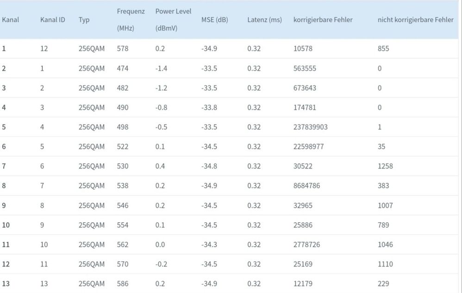Select MSE value -33.8
The image size is (462, 293).
coord(209,107)
